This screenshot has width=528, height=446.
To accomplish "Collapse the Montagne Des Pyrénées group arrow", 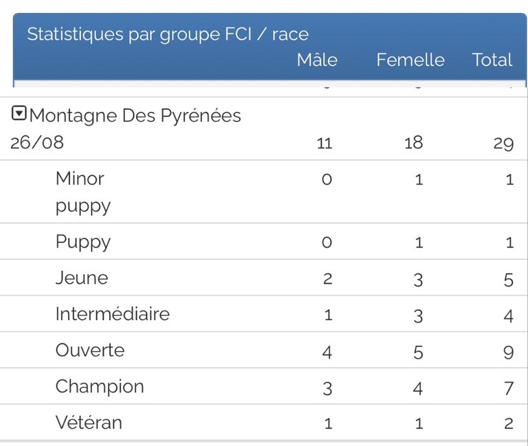I will pyautogui.click(x=19, y=114).
